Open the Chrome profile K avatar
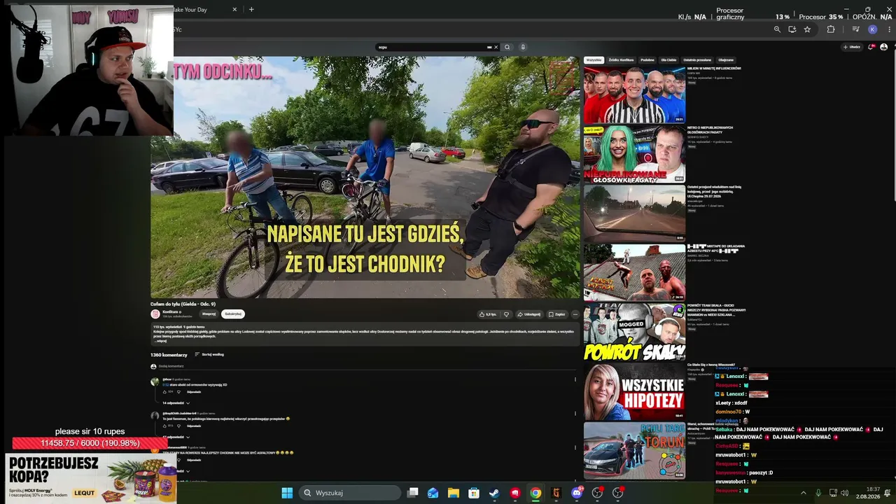The image size is (896, 504). pyautogui.click(x=872, y=29)
